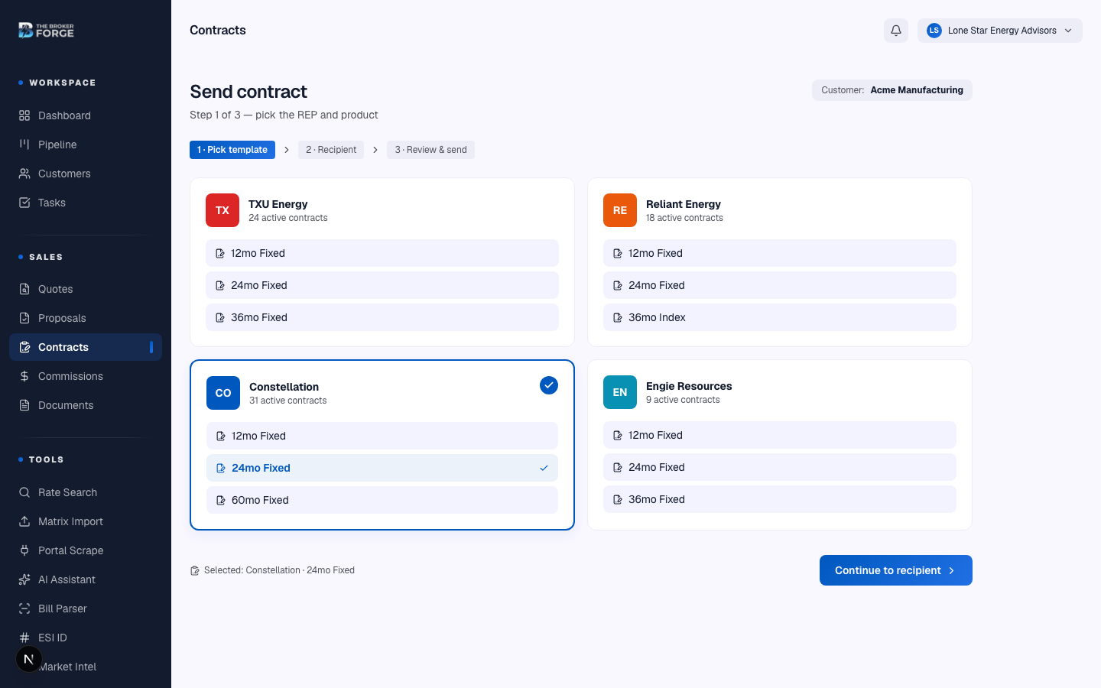Select Engie Resources 36mo Fixed template
Screen dimensions: 1101x688
780,499
